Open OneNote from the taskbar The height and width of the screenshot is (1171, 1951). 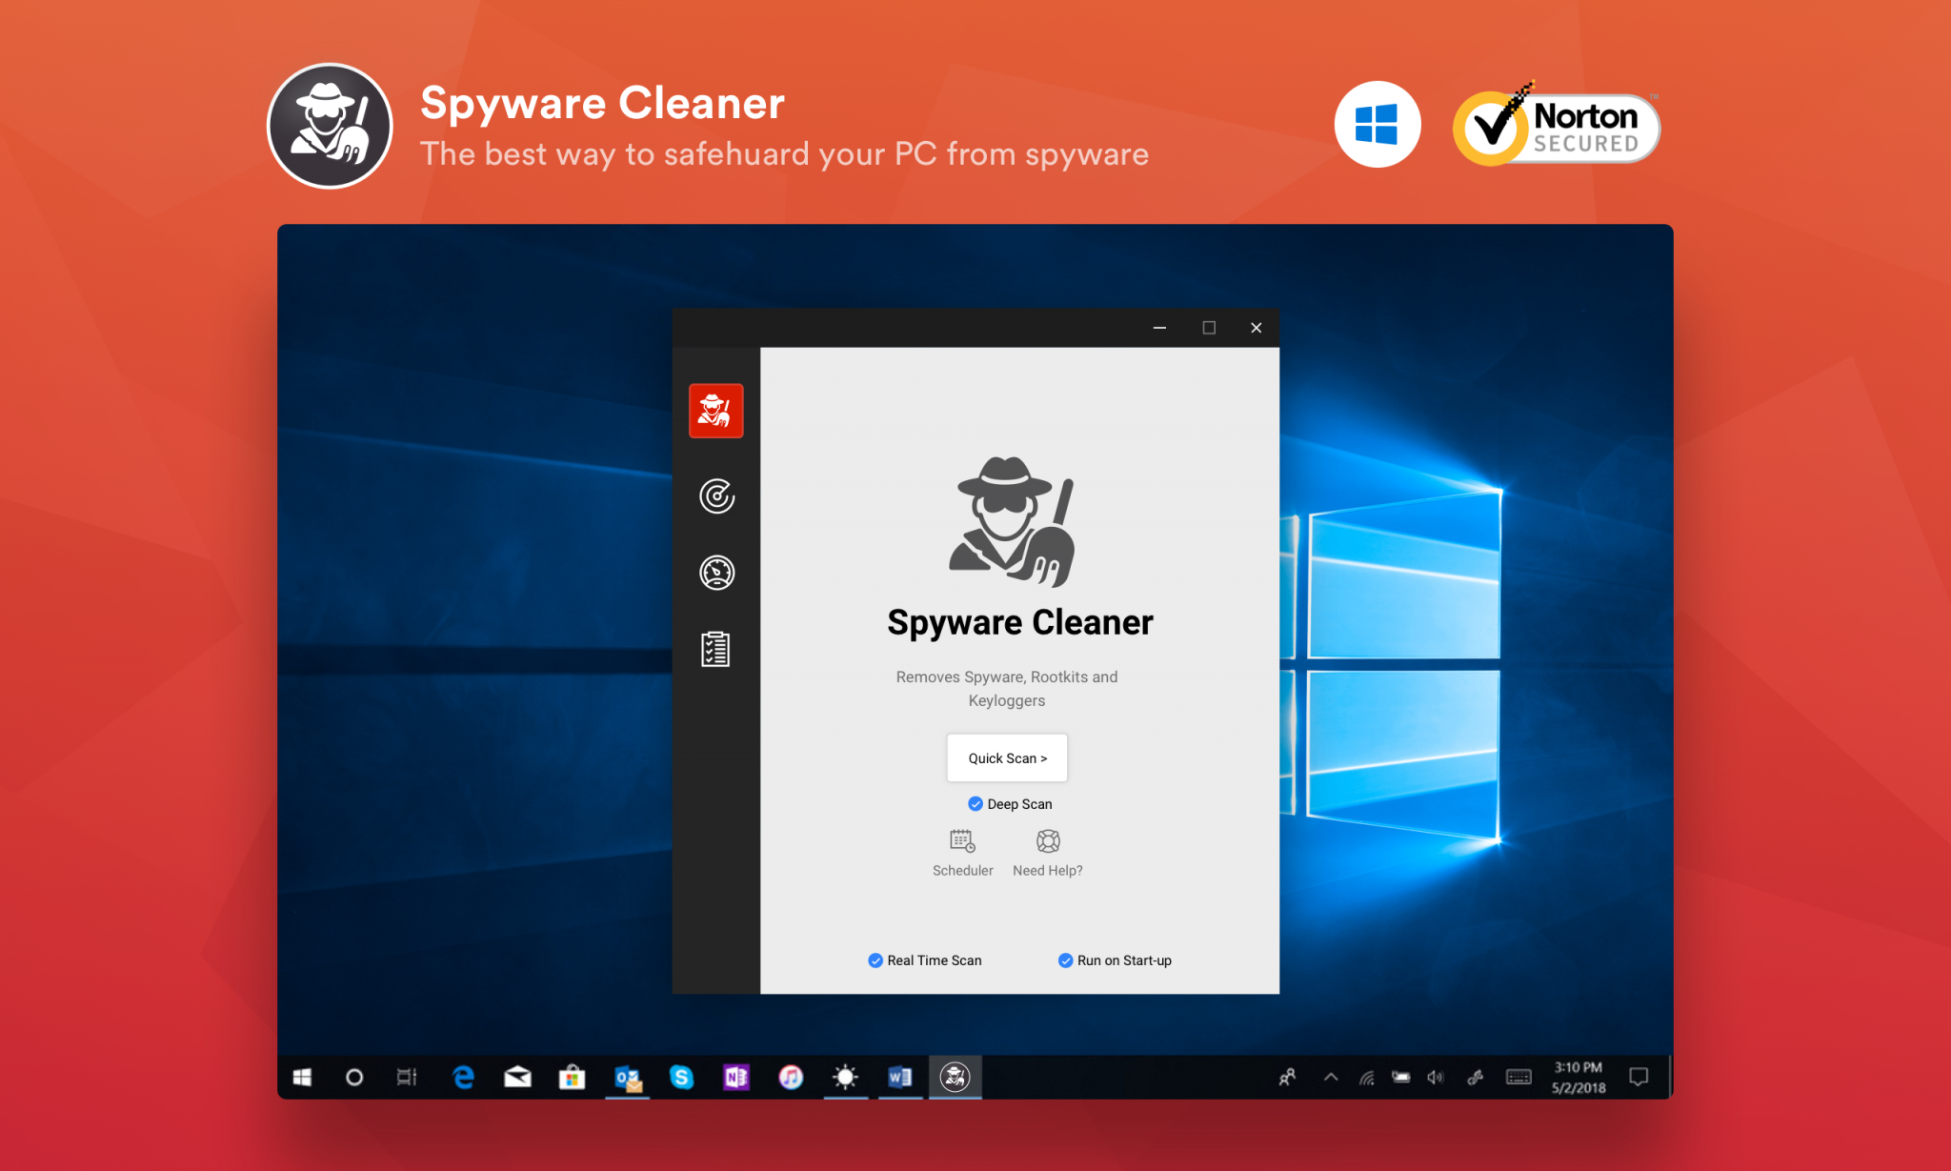(x=735, y=1078)
